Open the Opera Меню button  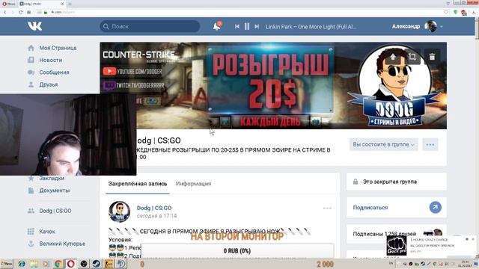tap(8, 4)
